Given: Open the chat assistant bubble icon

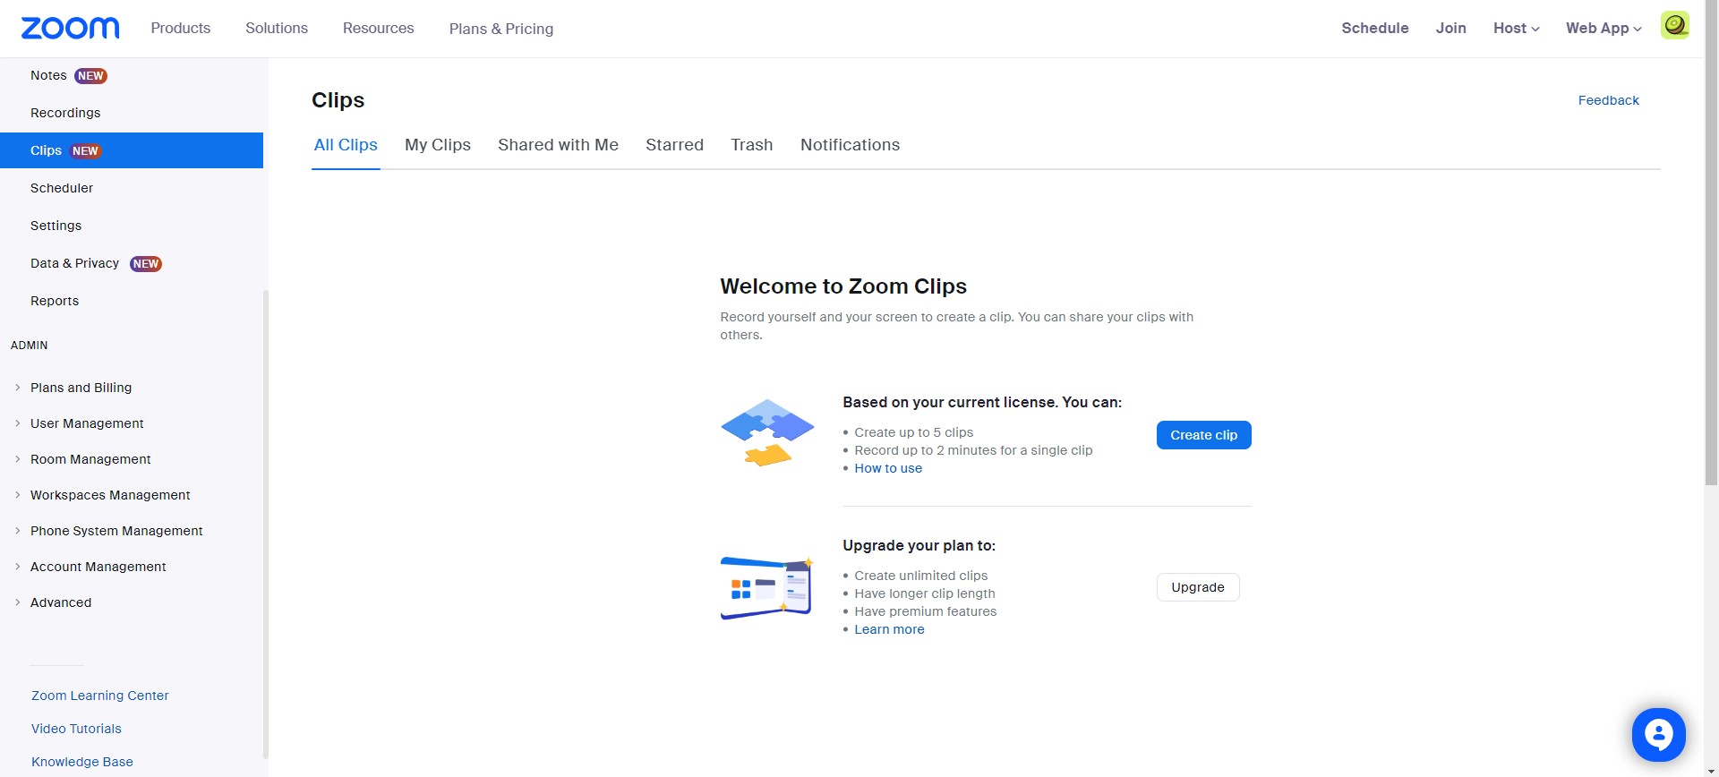Looking at the screenshot, I should pyautogui.click(x=1658, y=734).
